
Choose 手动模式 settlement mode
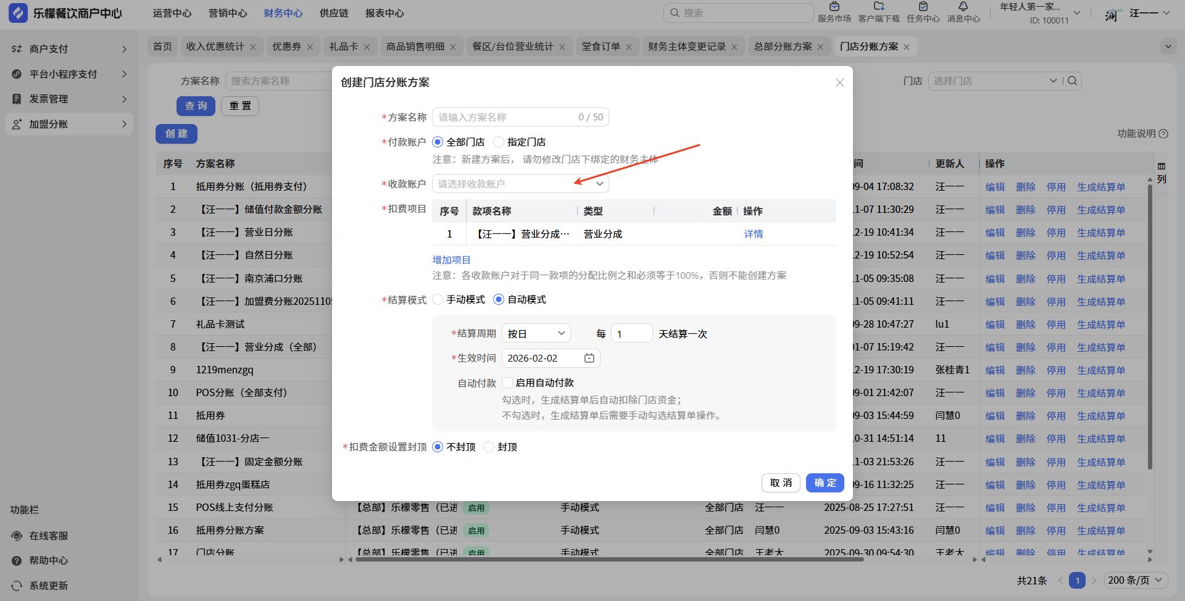tap(438, 300)
